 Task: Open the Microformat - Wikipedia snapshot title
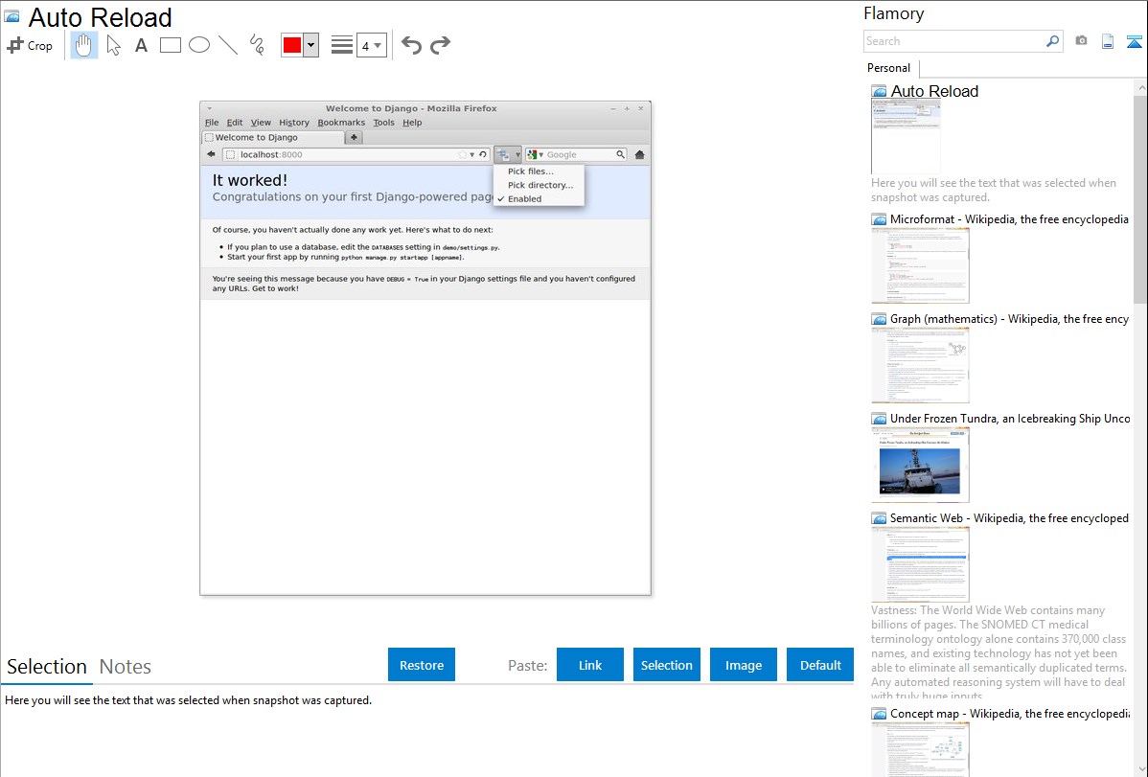(1010, 219)
